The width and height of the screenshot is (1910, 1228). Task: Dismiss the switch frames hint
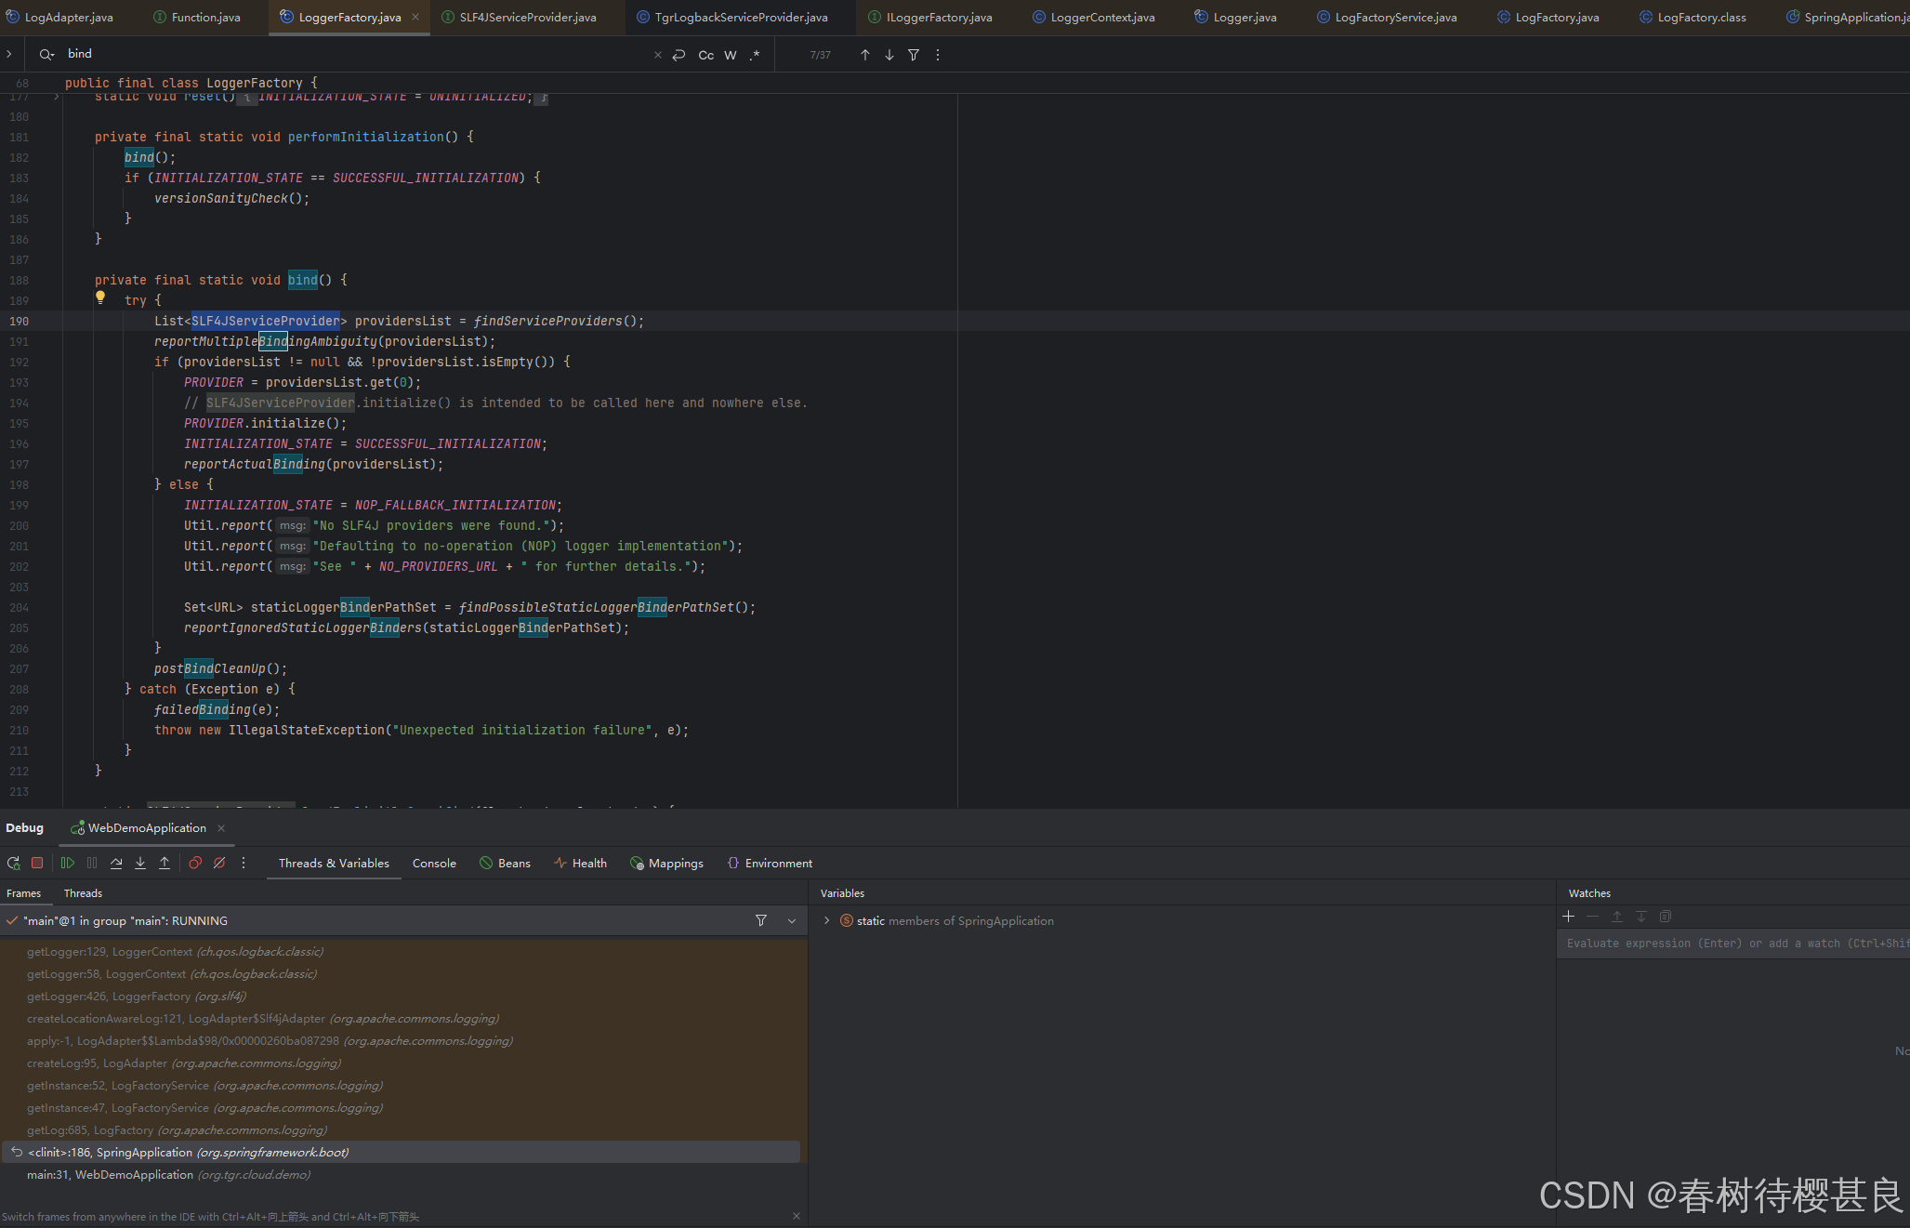tap(797, 1216)
